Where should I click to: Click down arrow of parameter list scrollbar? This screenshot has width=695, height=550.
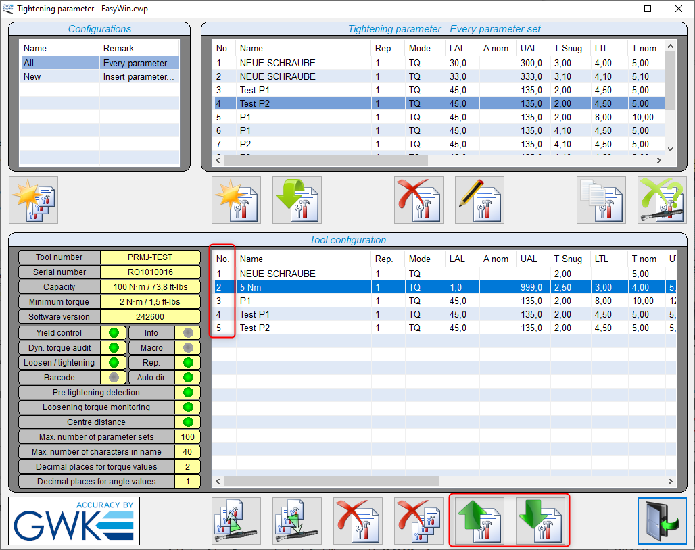pos(670,149)
